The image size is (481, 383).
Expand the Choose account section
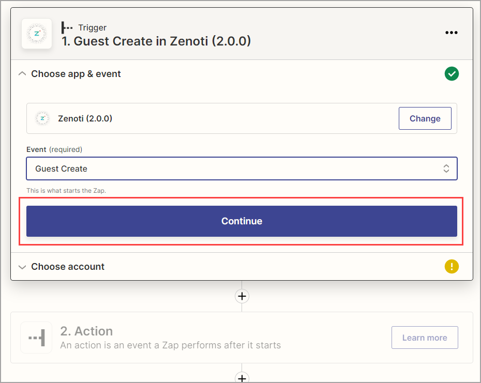tap(22, 267)
